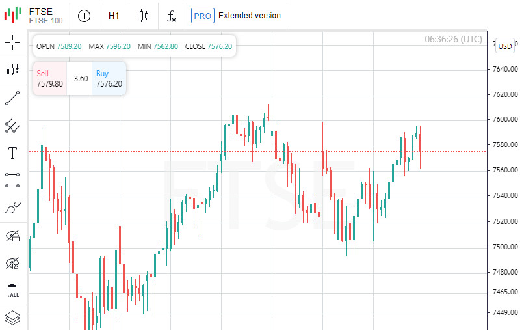Click the 7520.00 price axis label
This screenshot has height=330, width=524.
505,221
